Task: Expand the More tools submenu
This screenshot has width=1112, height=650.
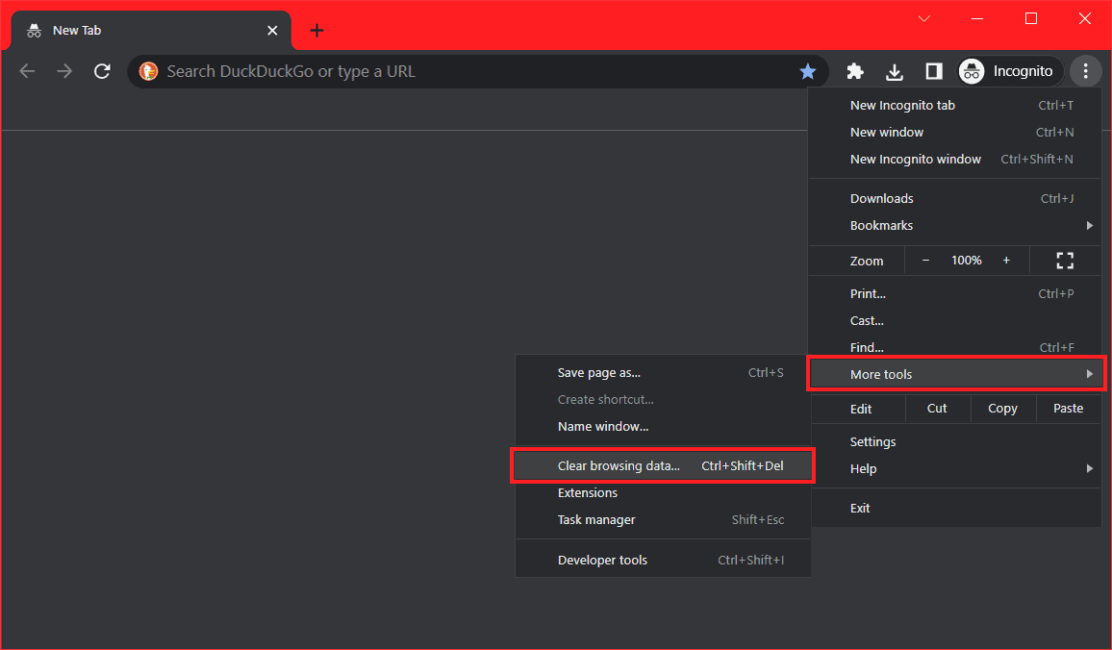Action: [x=955, y=374]
